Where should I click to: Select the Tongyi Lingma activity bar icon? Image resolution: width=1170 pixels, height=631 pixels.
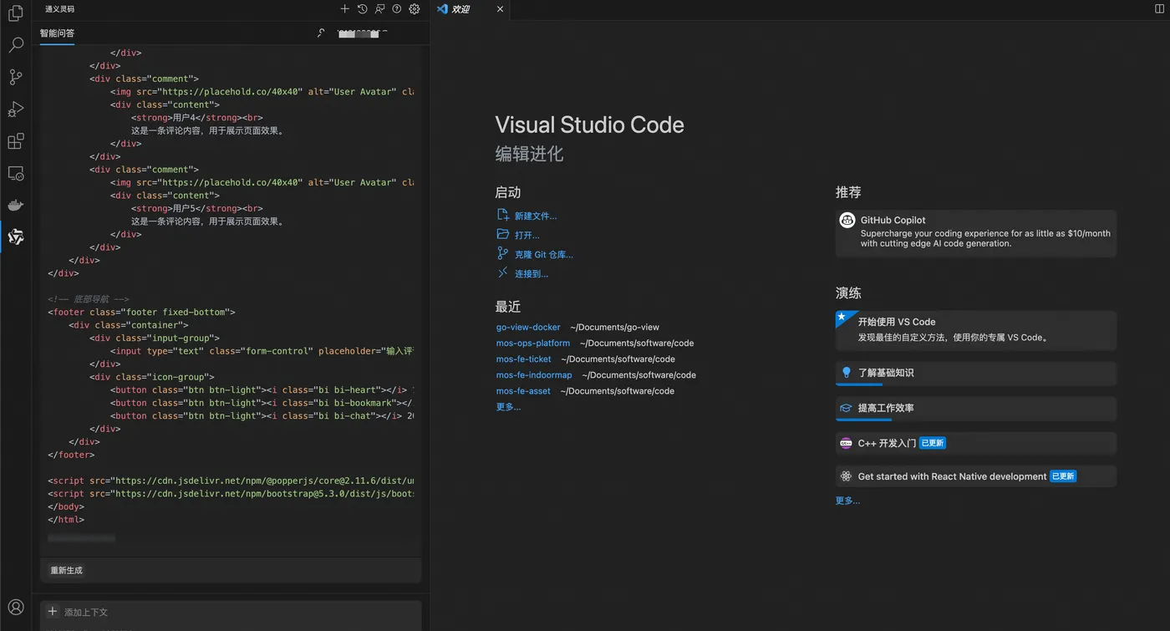coord(15,237)
